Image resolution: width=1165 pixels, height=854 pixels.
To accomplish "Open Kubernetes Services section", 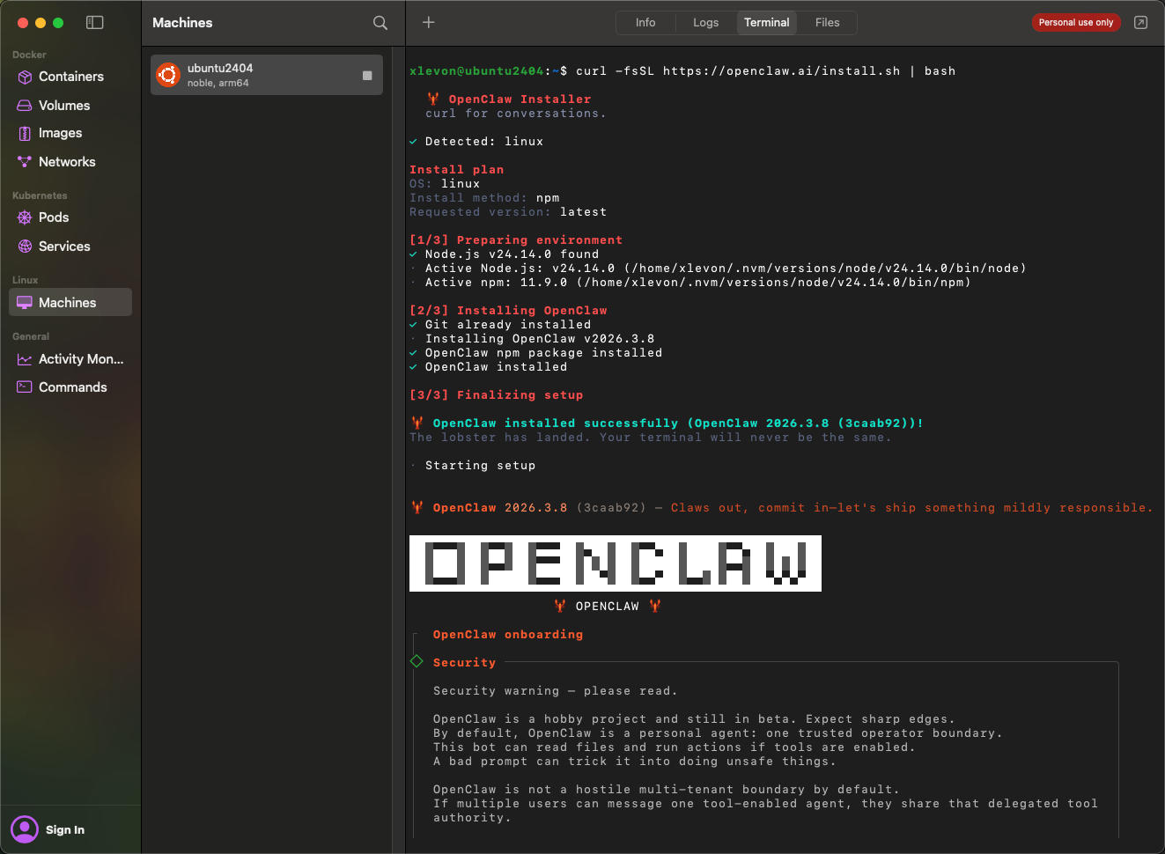I will pos(70,247).
